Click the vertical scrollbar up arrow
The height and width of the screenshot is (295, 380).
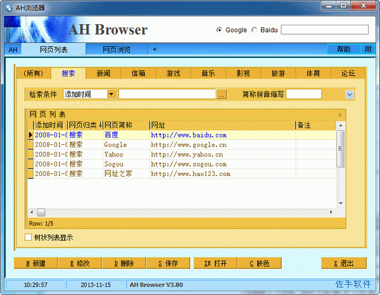[x=341, y=125]
